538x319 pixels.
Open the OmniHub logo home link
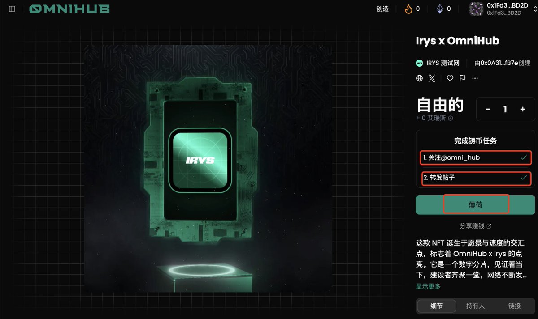69,9
